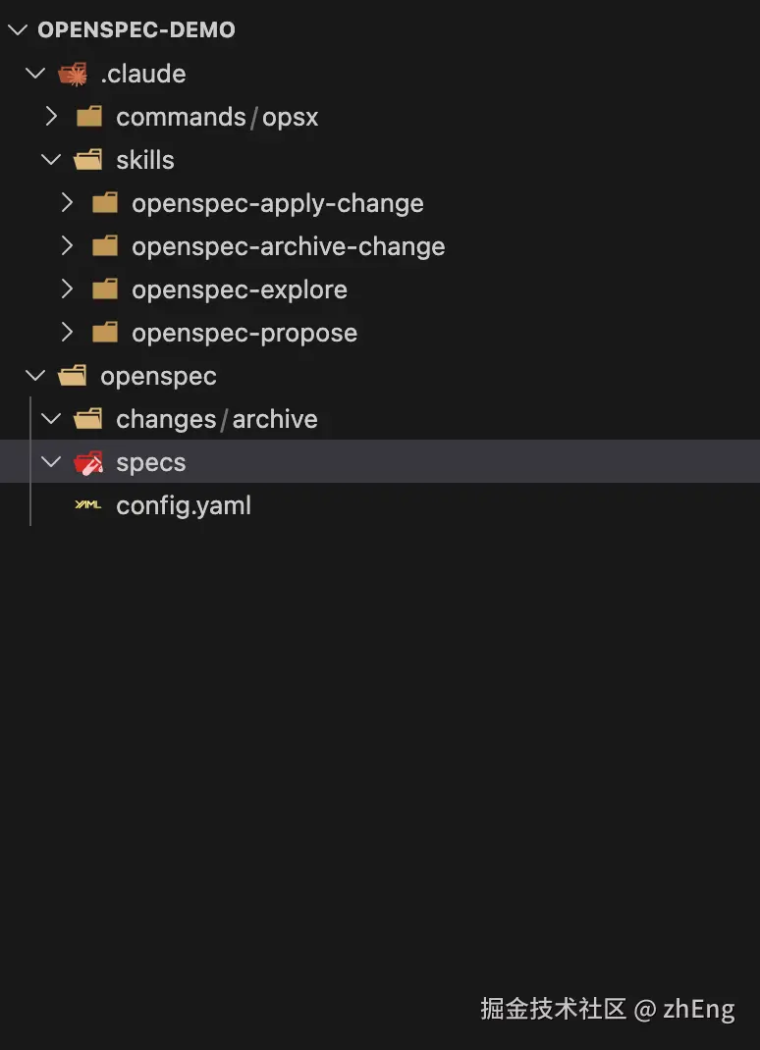The width and height of the screenshot is (760, 1050).
Task: Click the openspec-explore folder icon
Action: pos(104,289)
